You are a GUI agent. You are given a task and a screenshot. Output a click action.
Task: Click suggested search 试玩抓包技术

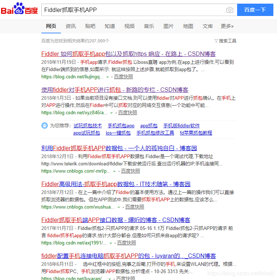point(88,126)
